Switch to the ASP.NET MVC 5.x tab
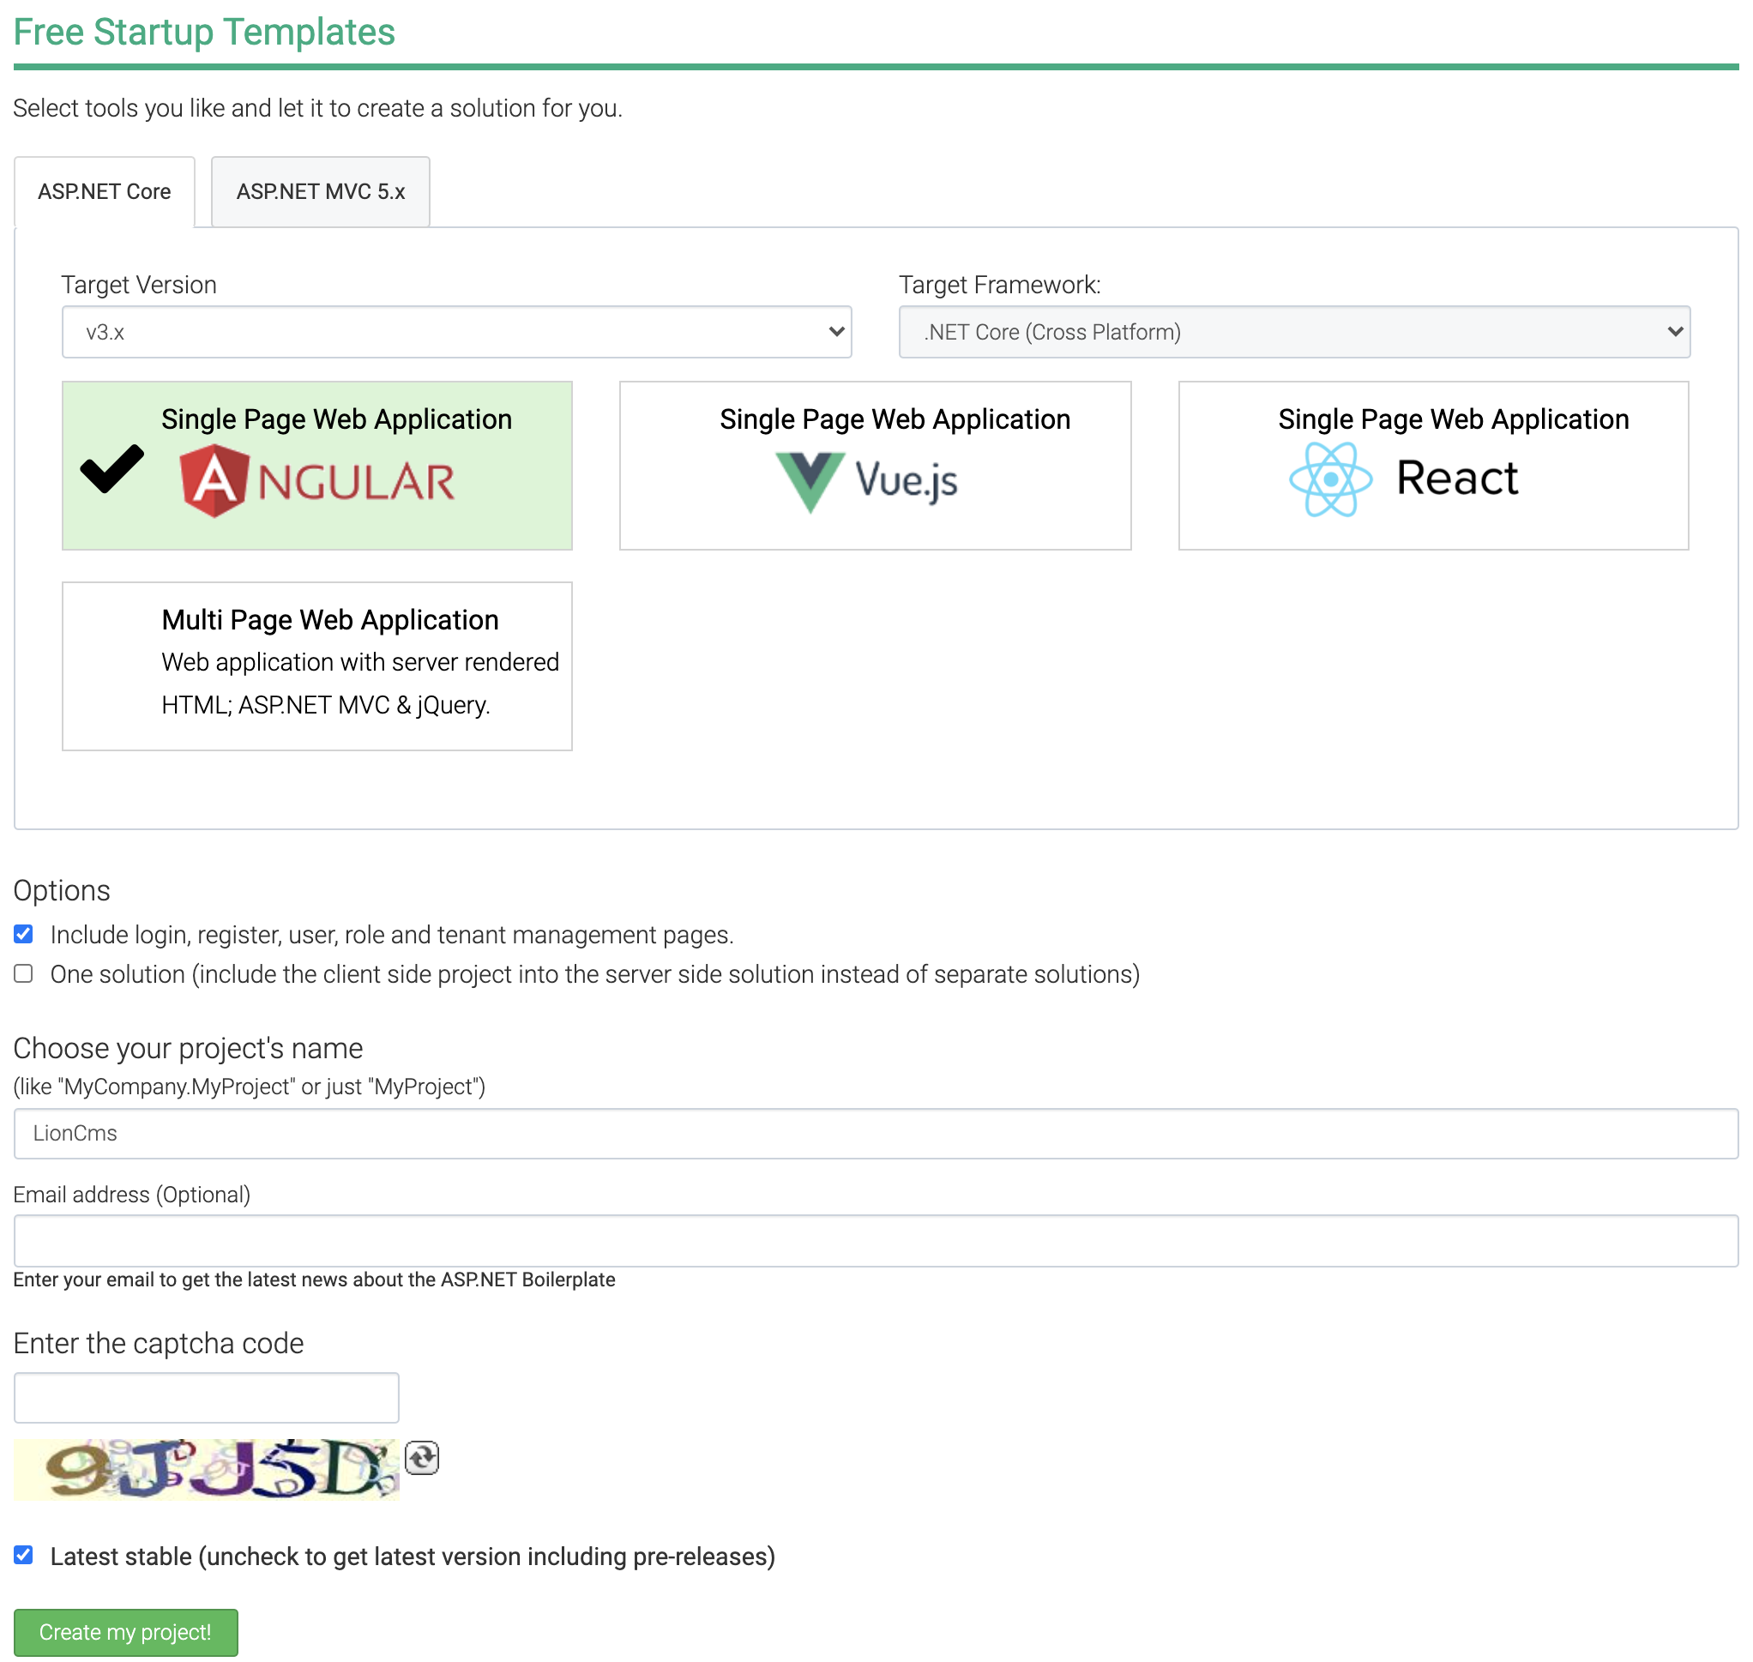 (x=321, y=192)
